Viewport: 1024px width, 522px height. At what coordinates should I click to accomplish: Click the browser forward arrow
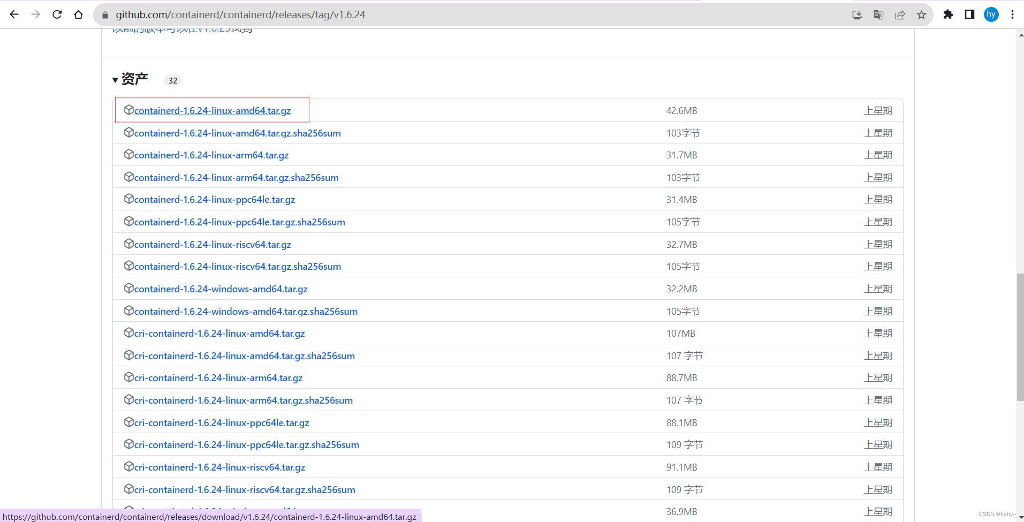(x=36, y=14)
